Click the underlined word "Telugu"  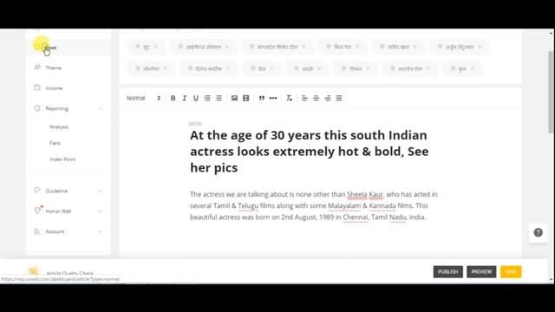(x=248, y=205)
